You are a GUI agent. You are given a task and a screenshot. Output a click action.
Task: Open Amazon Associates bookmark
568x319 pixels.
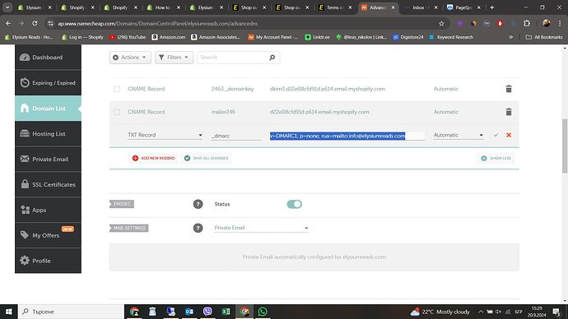point(216,37)
